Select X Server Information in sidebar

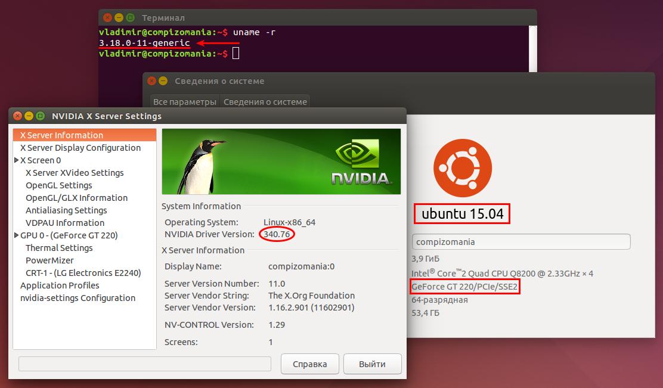pos(85,135)
